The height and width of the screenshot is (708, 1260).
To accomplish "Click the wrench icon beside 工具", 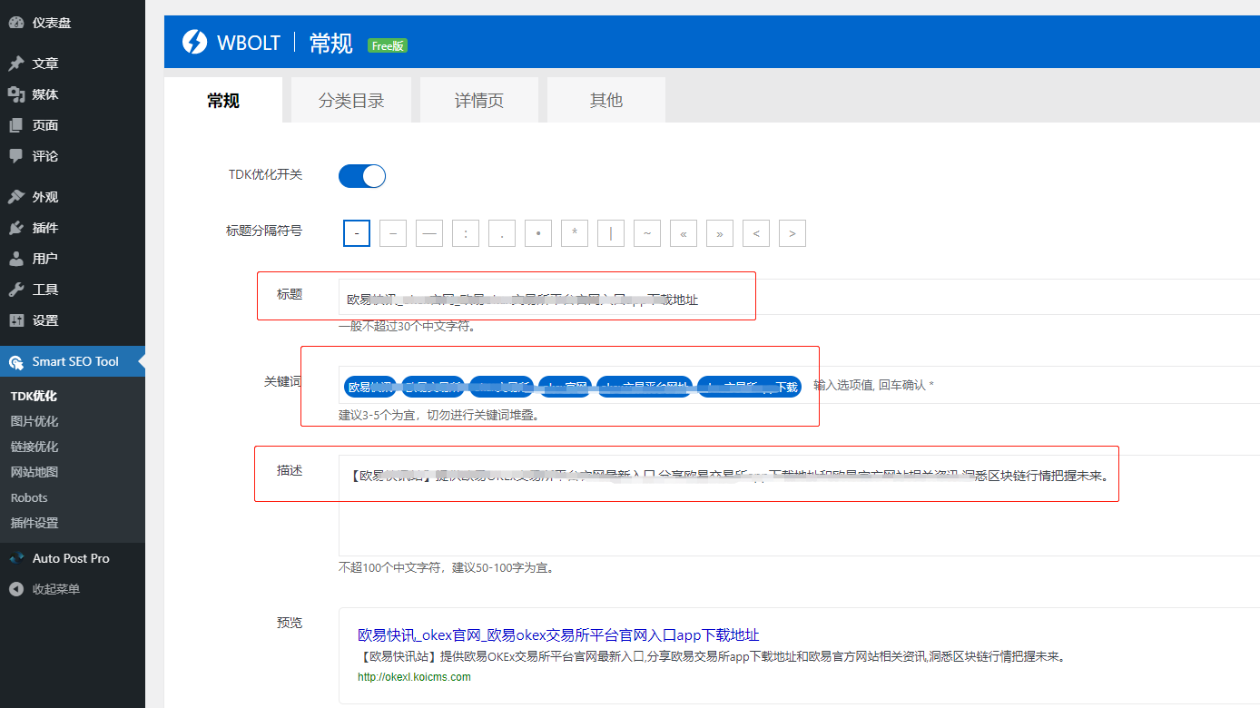I will (16, 290).
